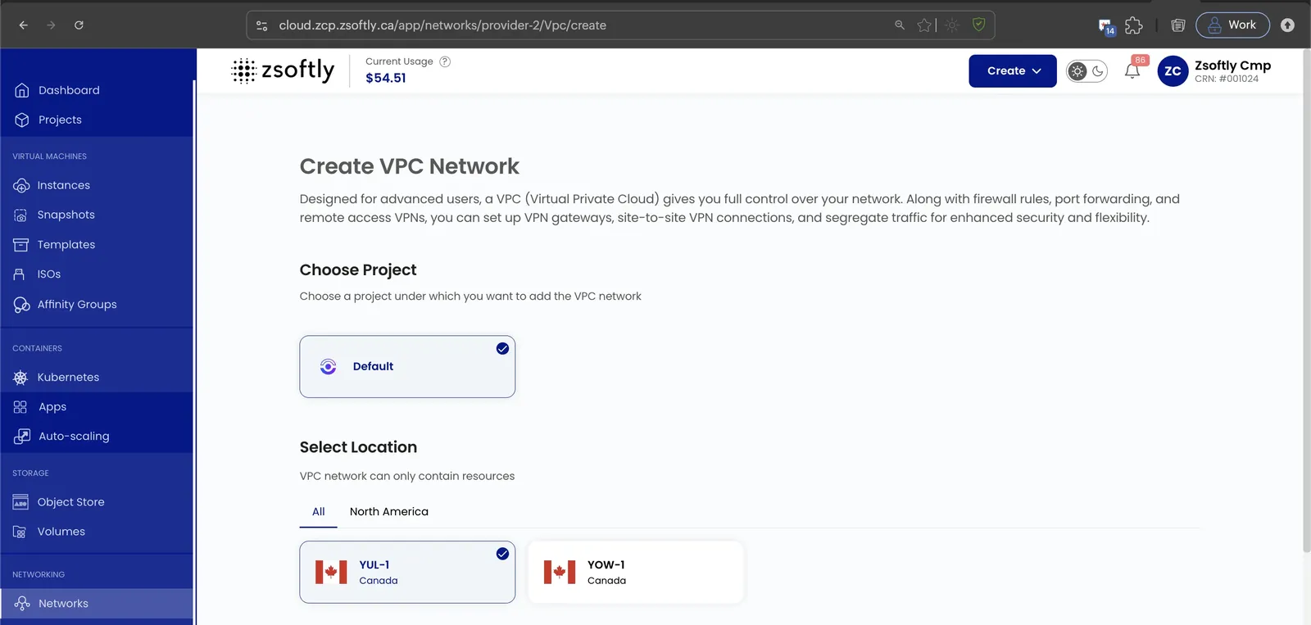Click the Affinity Groups icon
1311x625 pixels.
(x=21, y=305)
